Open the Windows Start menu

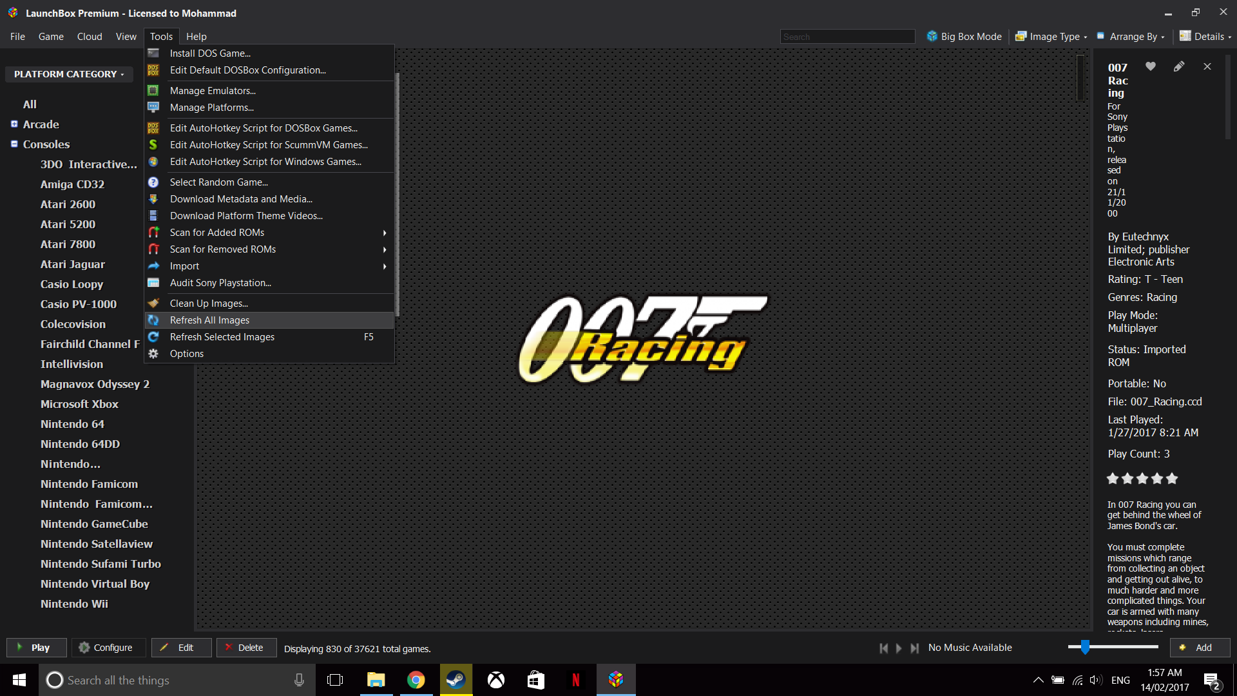pos(19,680)
